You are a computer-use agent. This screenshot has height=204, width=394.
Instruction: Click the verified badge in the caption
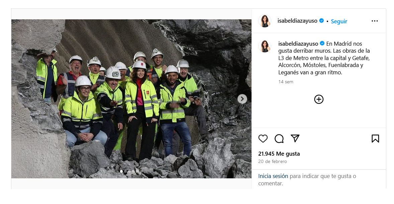(x=322, y=44)
